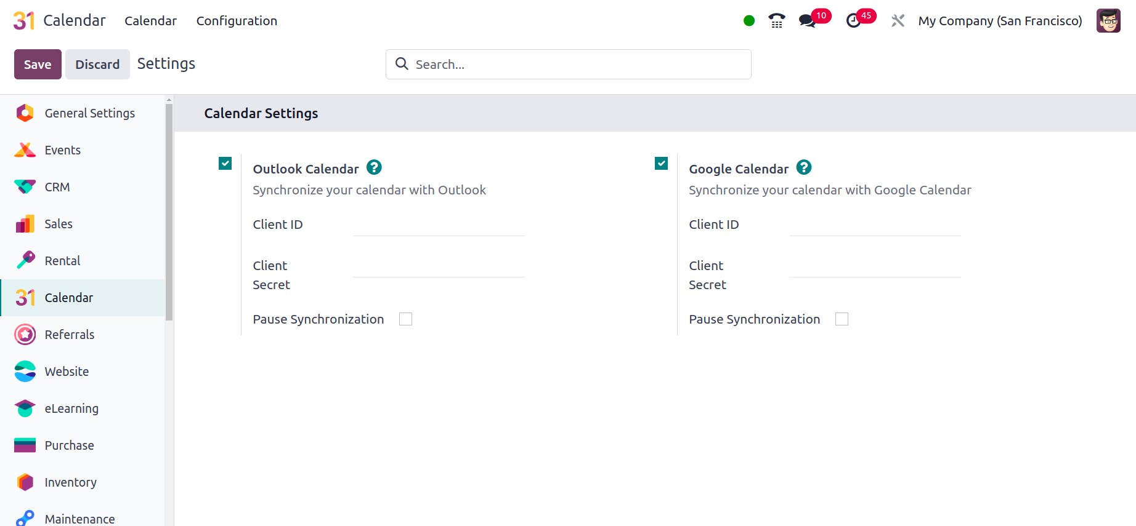Click the Purchase sidebar icon
Screen dimensions: 1136x526
pyautogui.click(x=25, y=445)
